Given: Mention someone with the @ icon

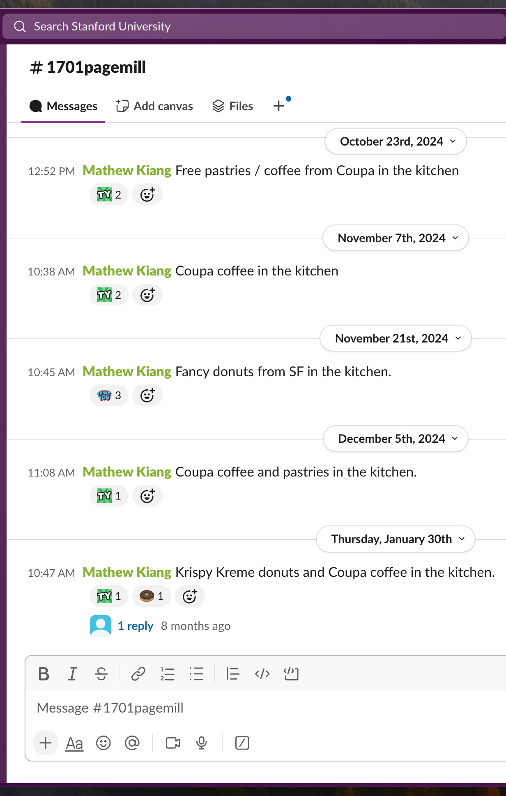Looking at the screenshot, I should click(132, 743).
